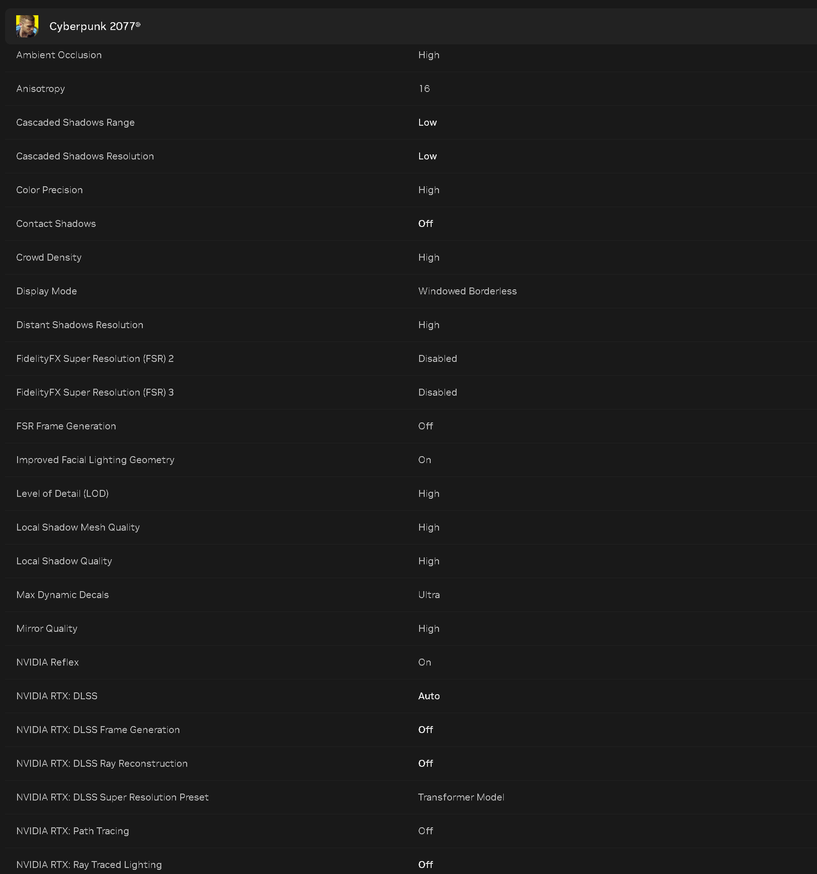Image resolution: width=817 pixels, height=874 pixels.
Task: Click the Windowed Borderless display mode value
Action: point(467,291)
